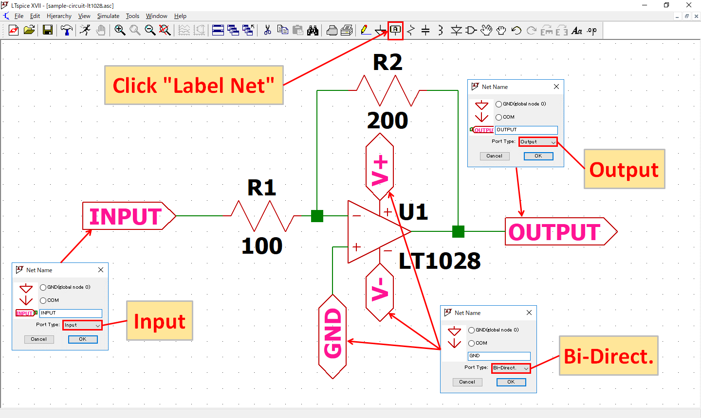Screen dimensions: 701x418
Task: Select the R2 resistor symbol in schematic
Action: click(x=388, y=90)
